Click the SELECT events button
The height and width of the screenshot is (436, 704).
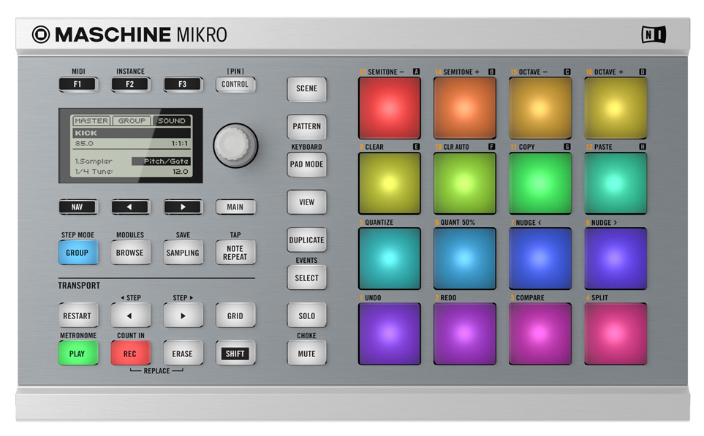coord(306,278)
